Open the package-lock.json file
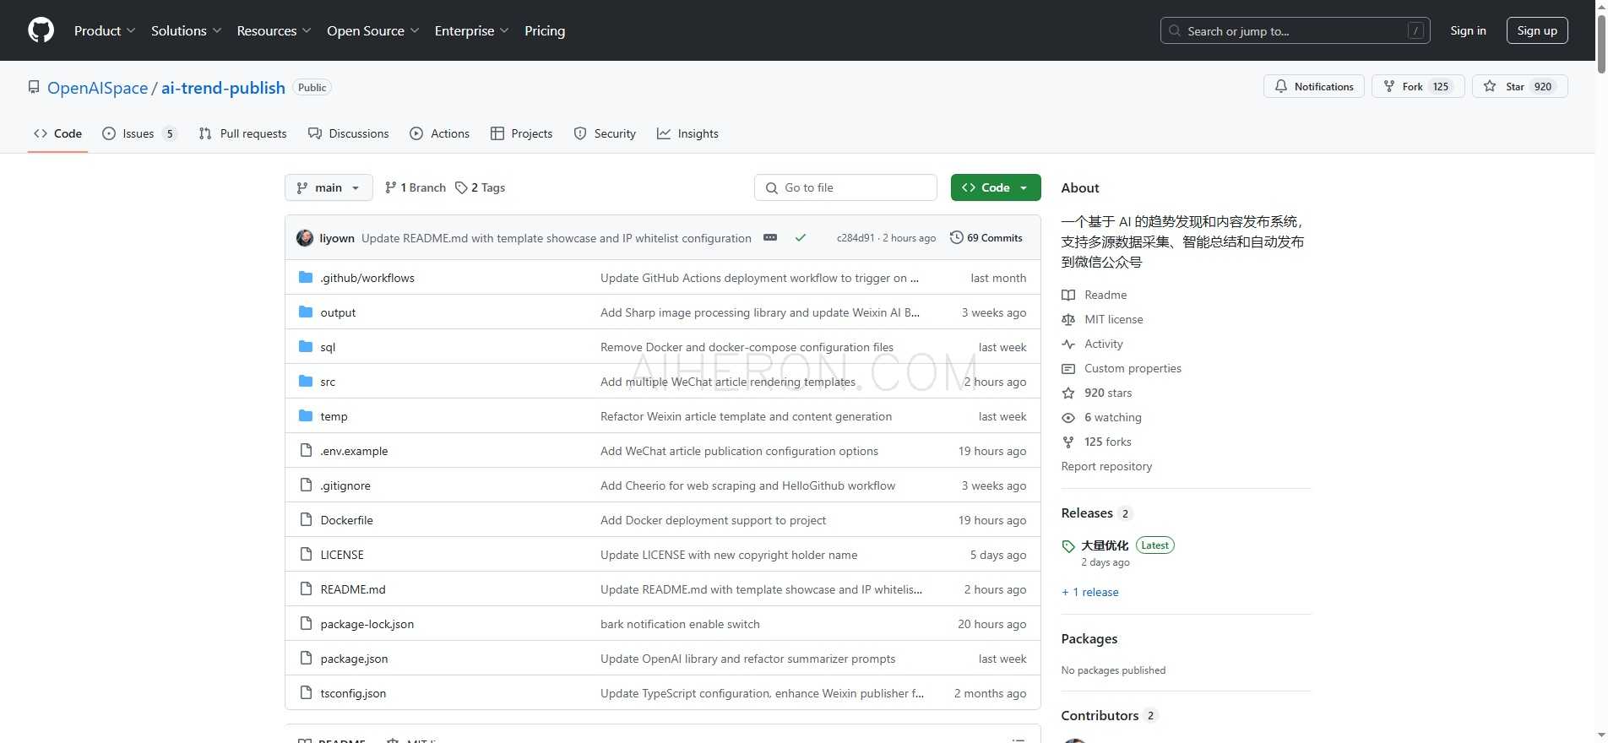1608x743 pixels. (367, 624)
